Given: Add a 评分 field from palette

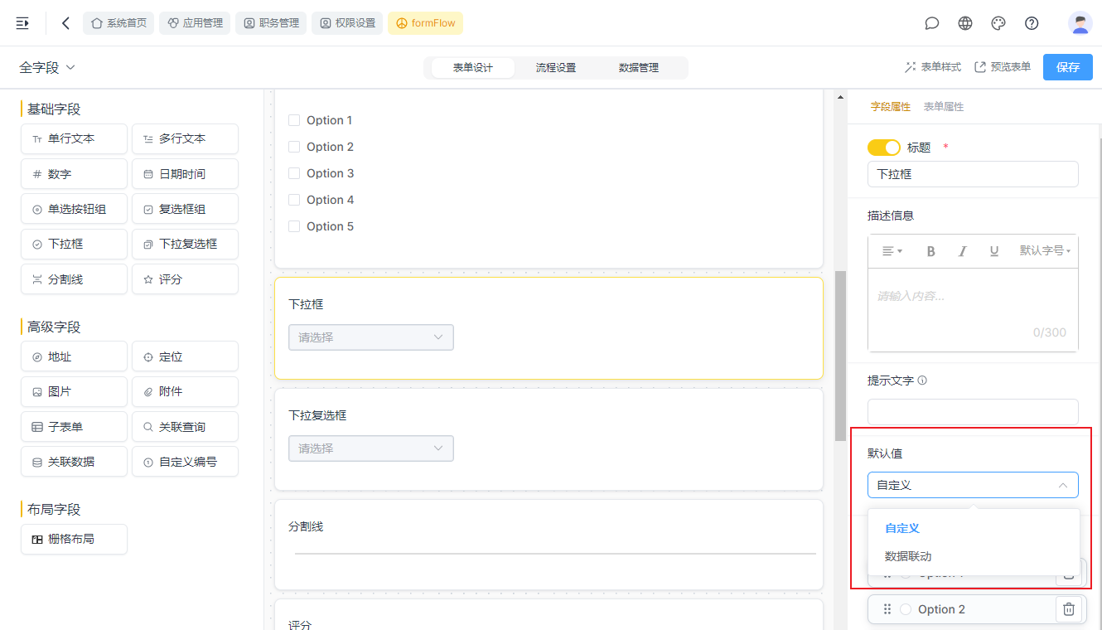Looking at the screenshot, I should click(x=185, y=279).
